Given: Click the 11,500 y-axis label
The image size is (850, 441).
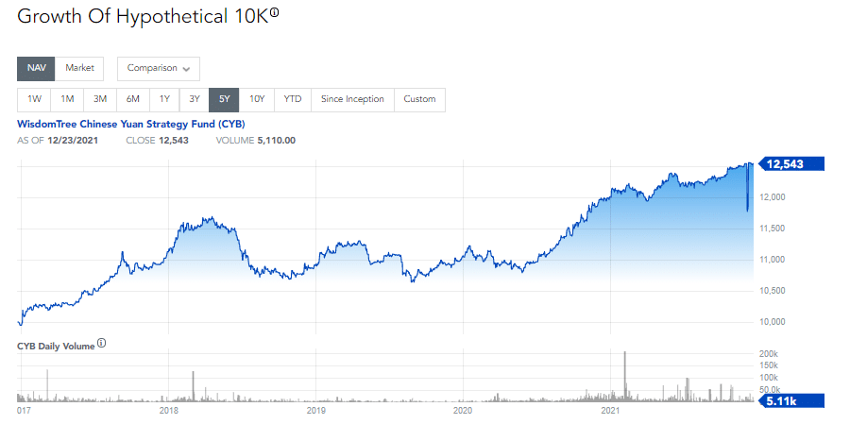Looking at the screenshot, I should click(772, 229).
